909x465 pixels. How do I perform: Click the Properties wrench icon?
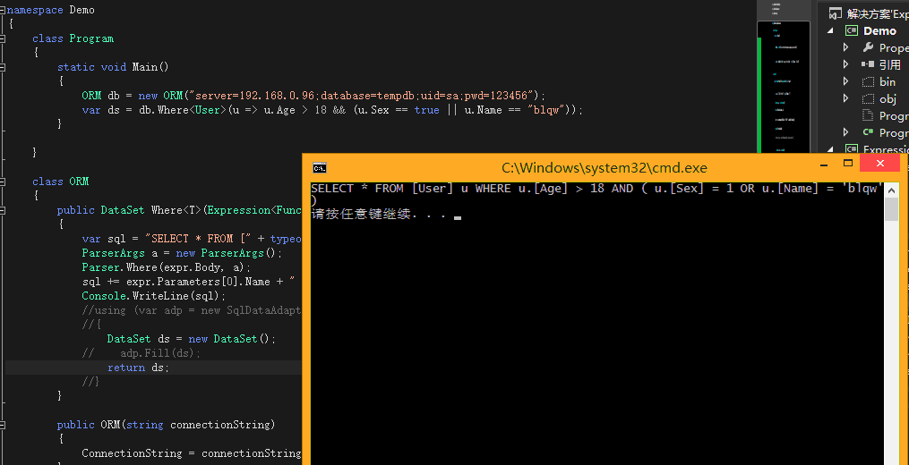click(x=868, y=47)
